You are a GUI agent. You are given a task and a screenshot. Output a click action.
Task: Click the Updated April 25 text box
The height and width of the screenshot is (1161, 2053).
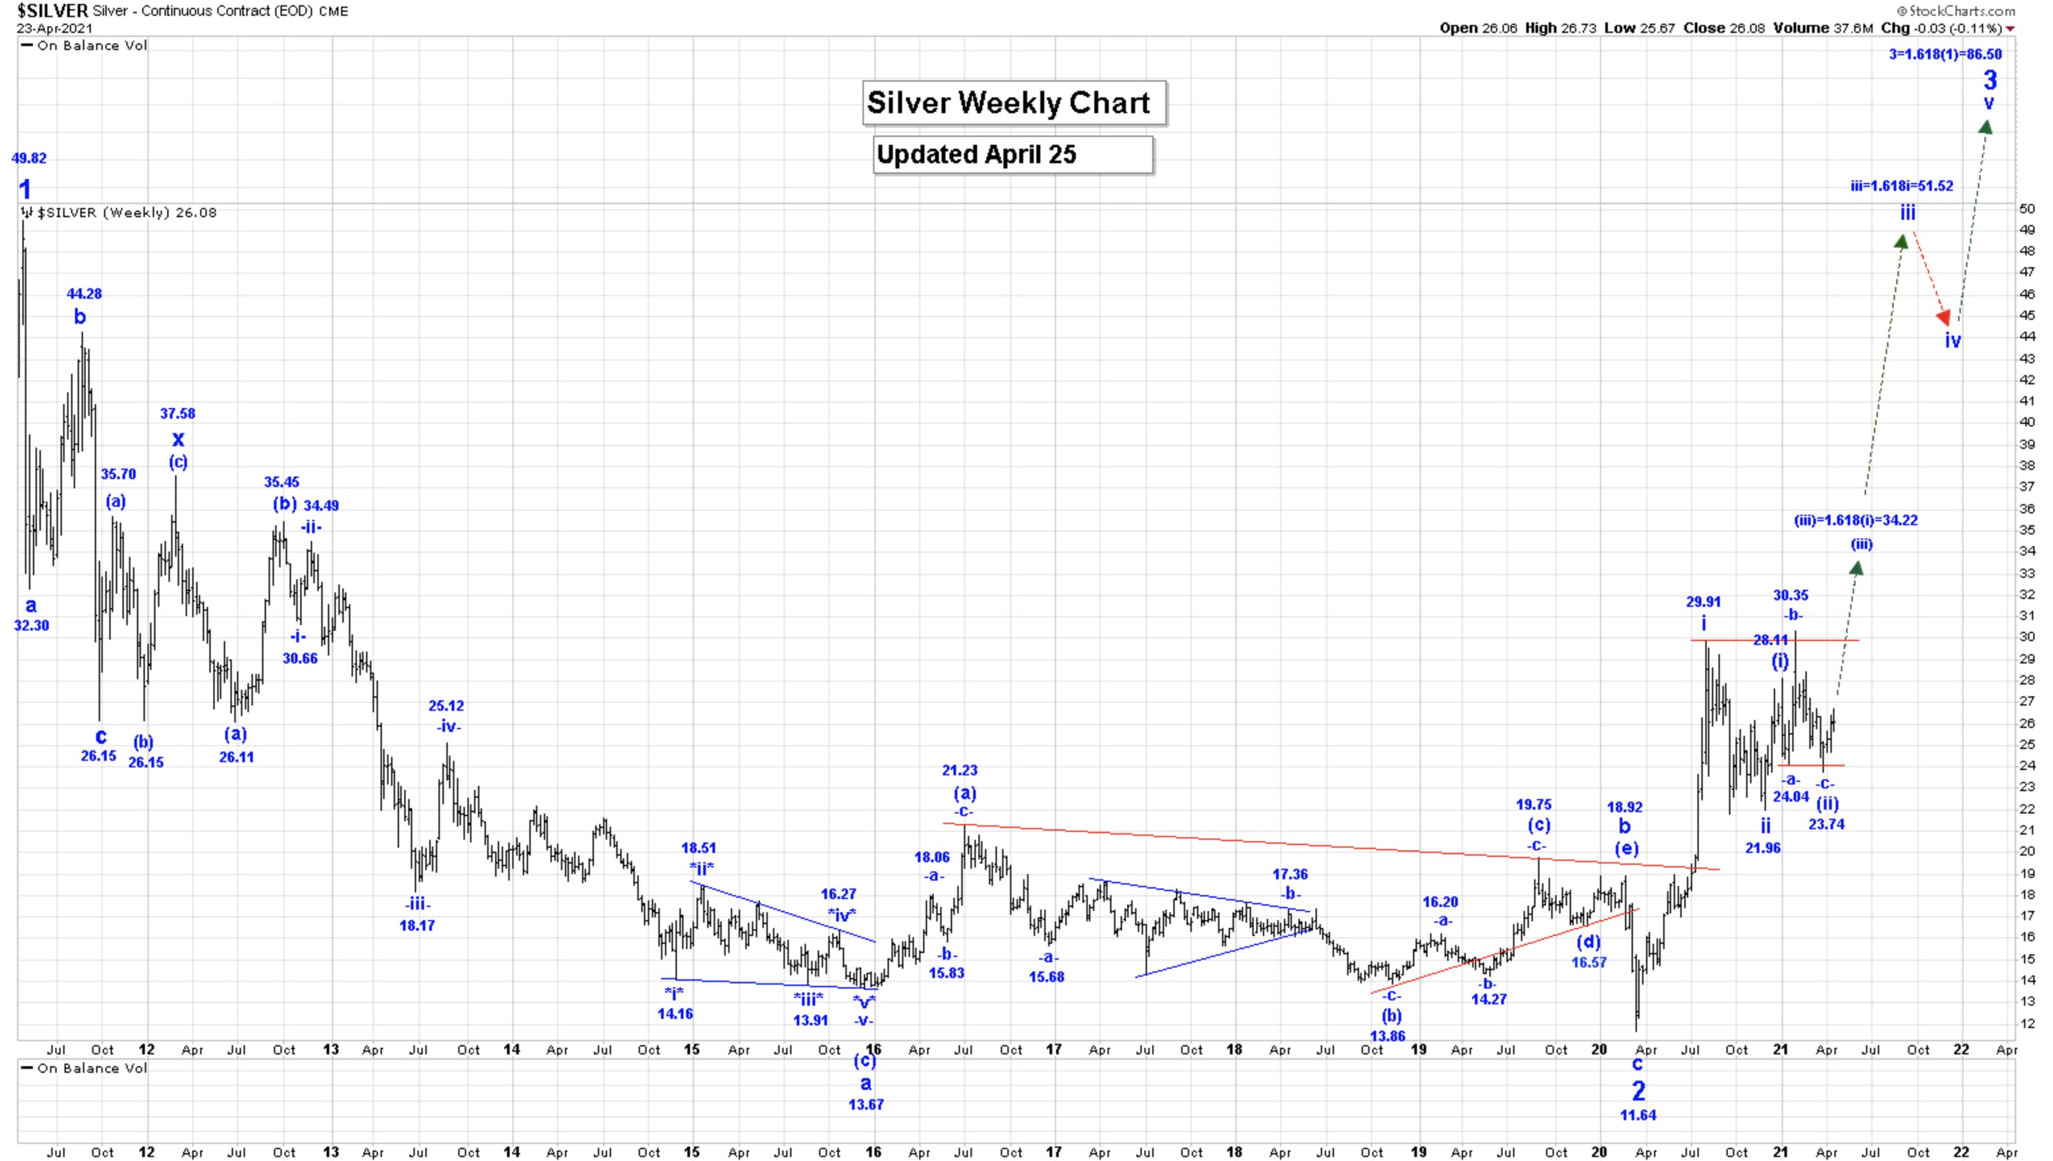(x=1013, y=155)
